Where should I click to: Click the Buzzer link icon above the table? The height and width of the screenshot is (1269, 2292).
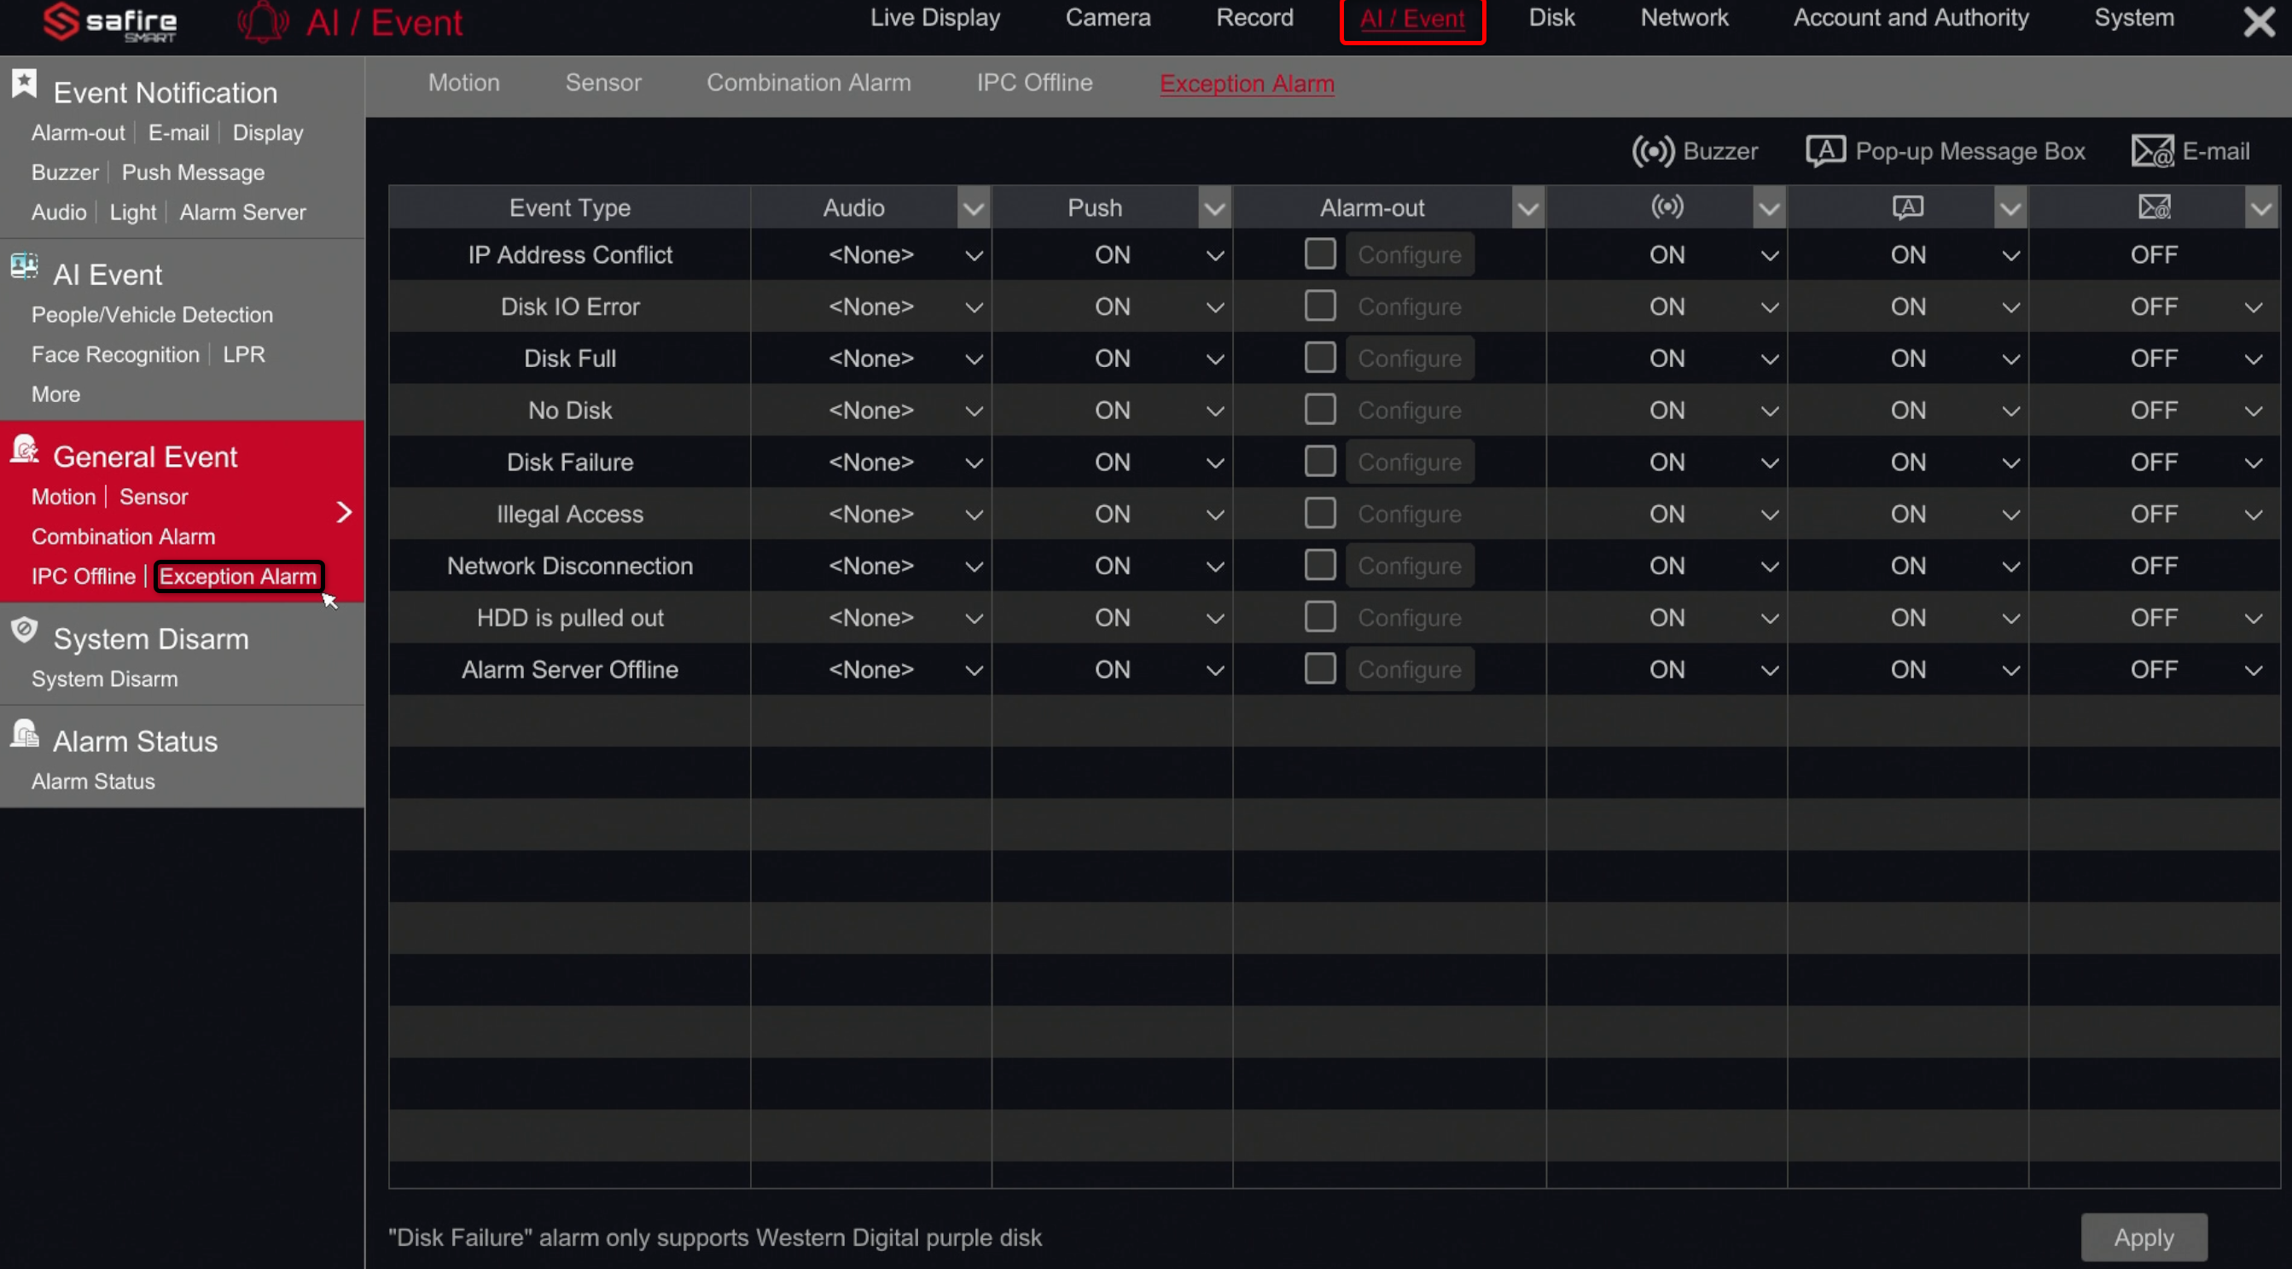[1652, 151]
